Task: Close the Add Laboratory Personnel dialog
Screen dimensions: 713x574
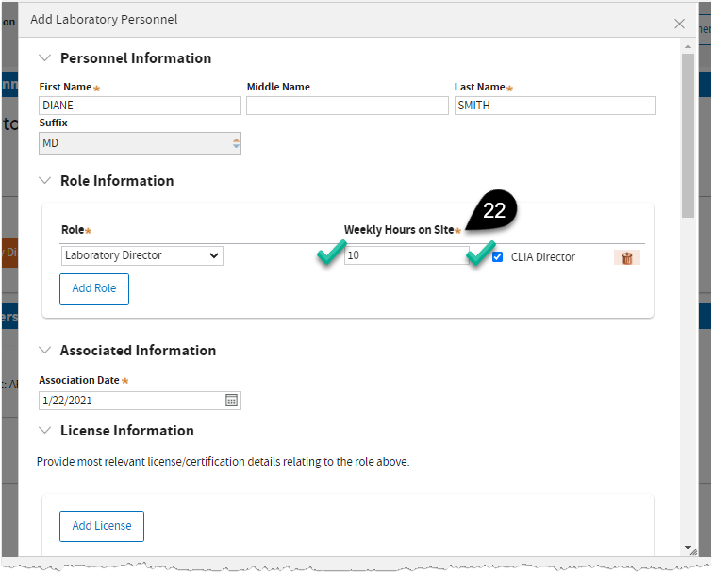Action: coord(679,24)
